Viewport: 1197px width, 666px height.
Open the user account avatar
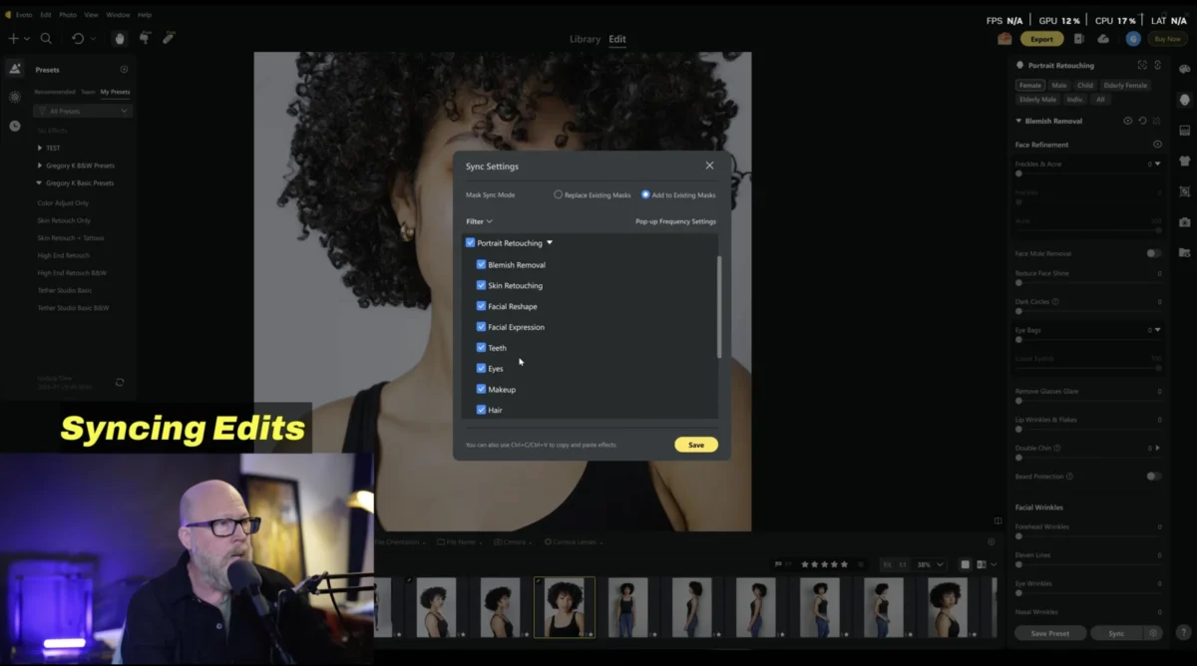click(1133, 39)
